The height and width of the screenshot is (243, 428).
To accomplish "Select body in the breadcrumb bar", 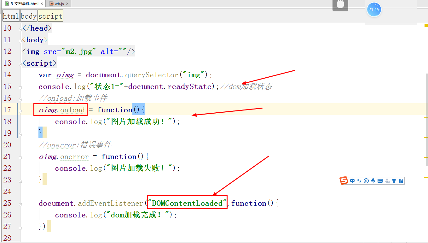I will click(28, 15).
